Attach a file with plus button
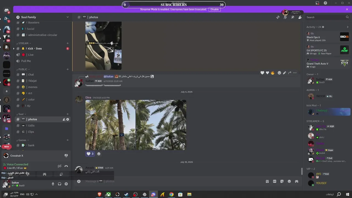This screenshot has height=198, width=352. click(x=79, y=181)
